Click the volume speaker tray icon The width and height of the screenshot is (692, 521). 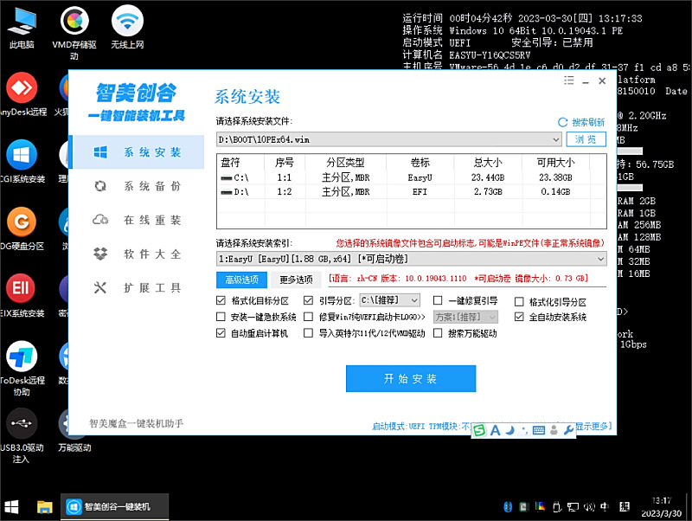(589, 507)
